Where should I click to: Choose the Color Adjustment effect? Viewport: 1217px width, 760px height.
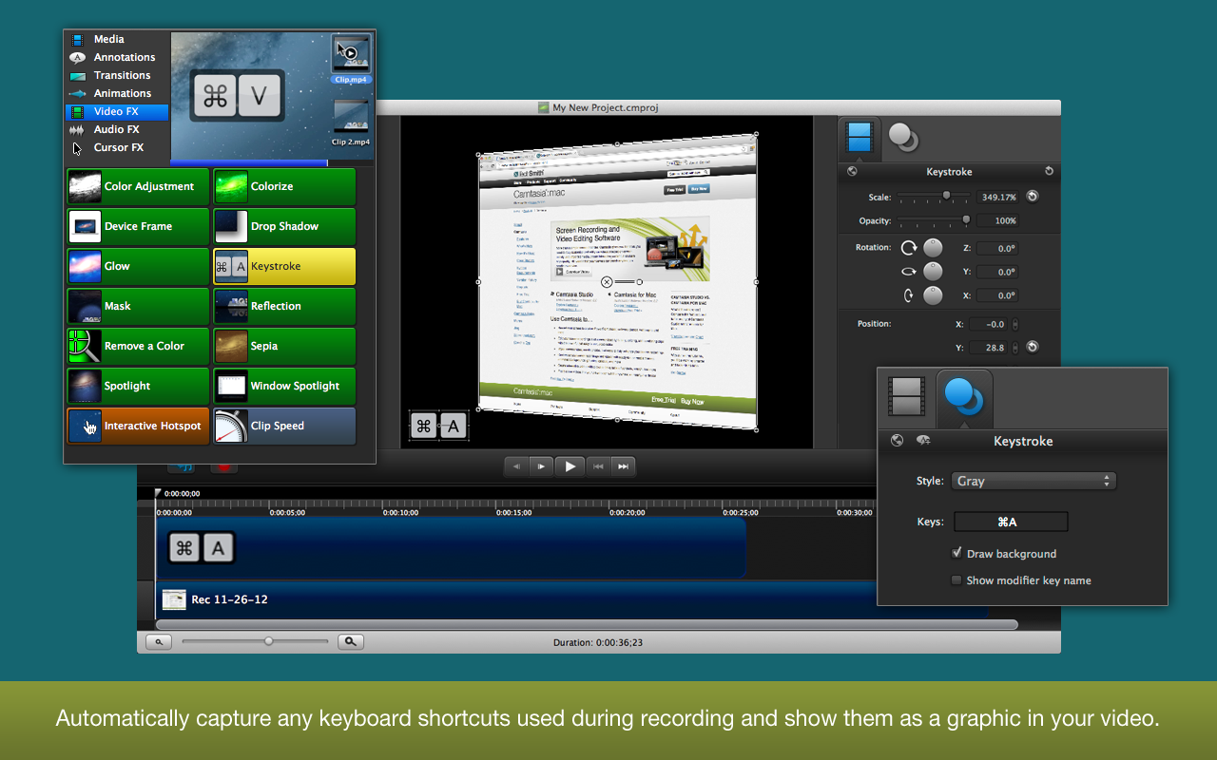pyautogui.click(x=138, y=187)
